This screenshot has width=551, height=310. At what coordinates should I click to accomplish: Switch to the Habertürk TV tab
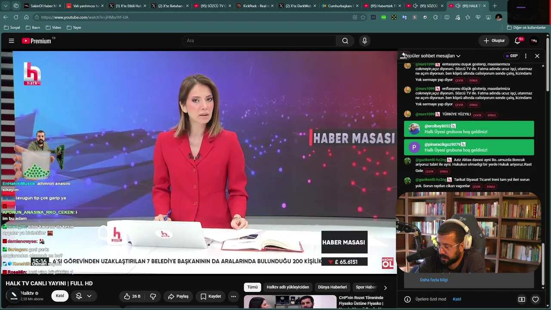pyautogui.click(x=382, y=6)
